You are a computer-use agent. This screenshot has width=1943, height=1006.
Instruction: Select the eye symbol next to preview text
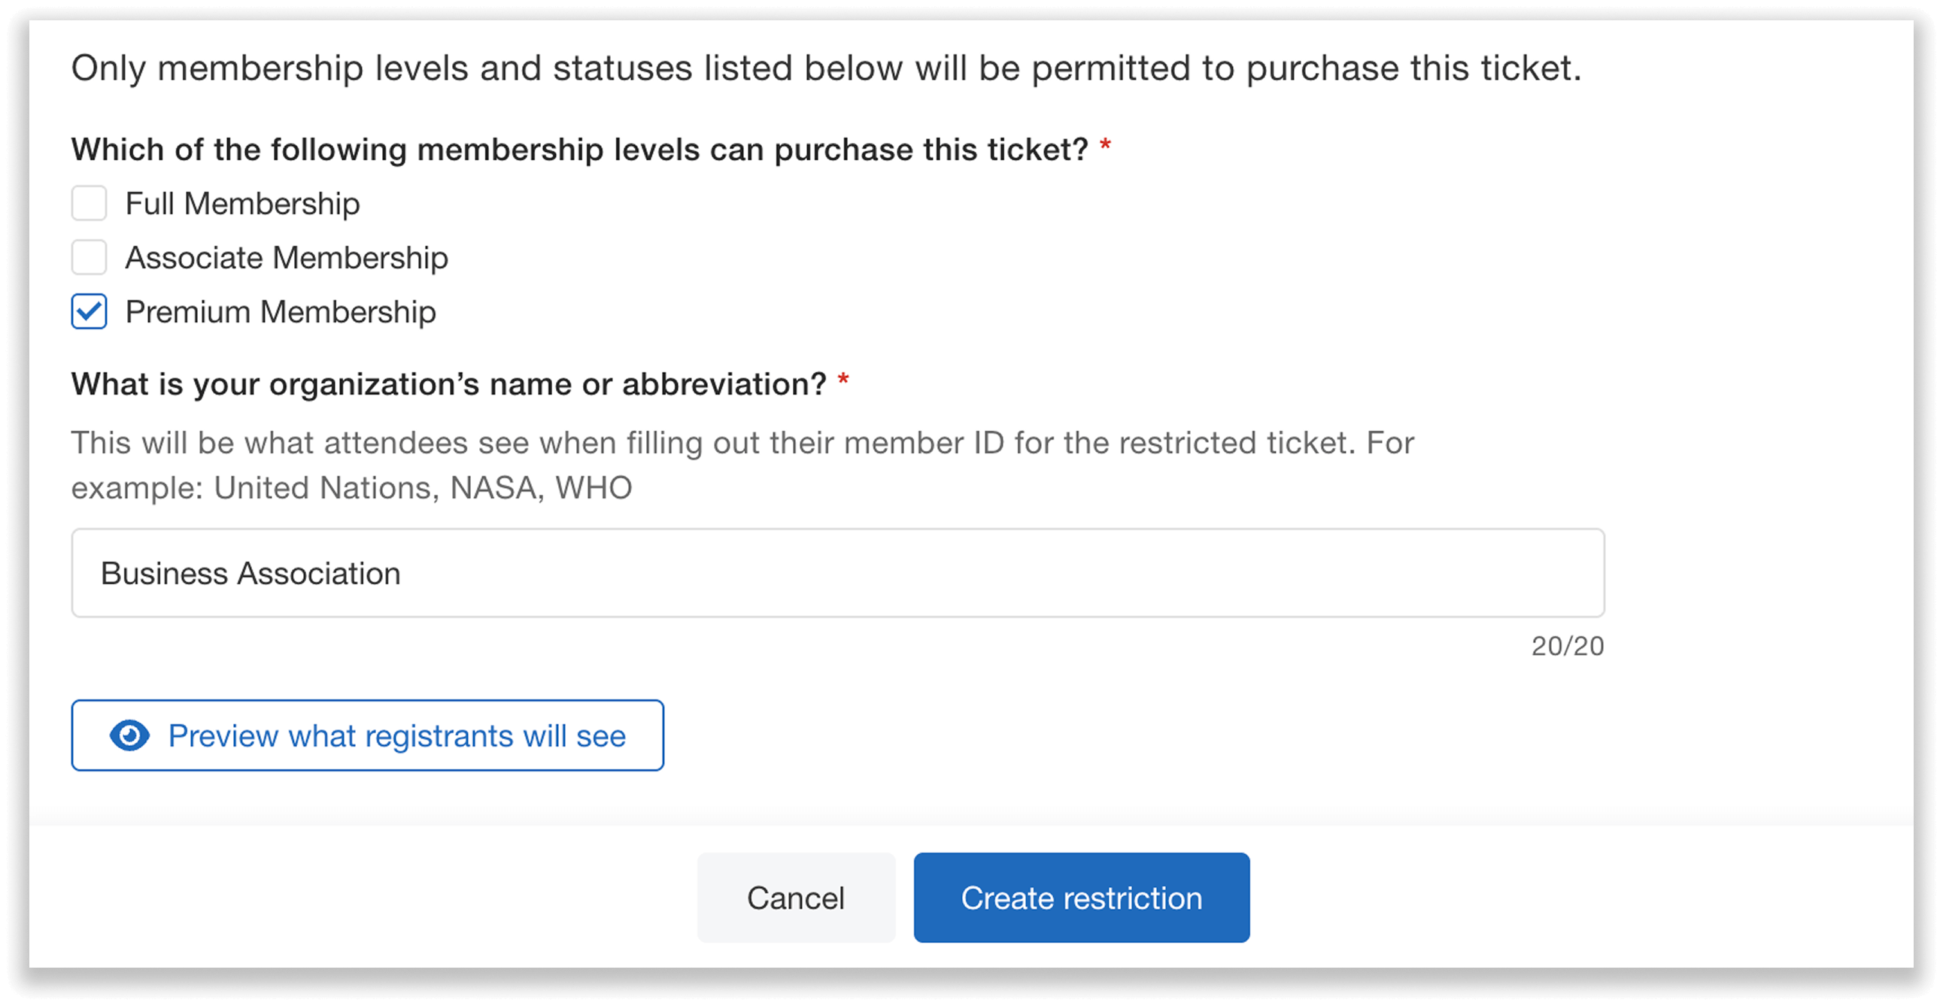click(x=129, y=735)
